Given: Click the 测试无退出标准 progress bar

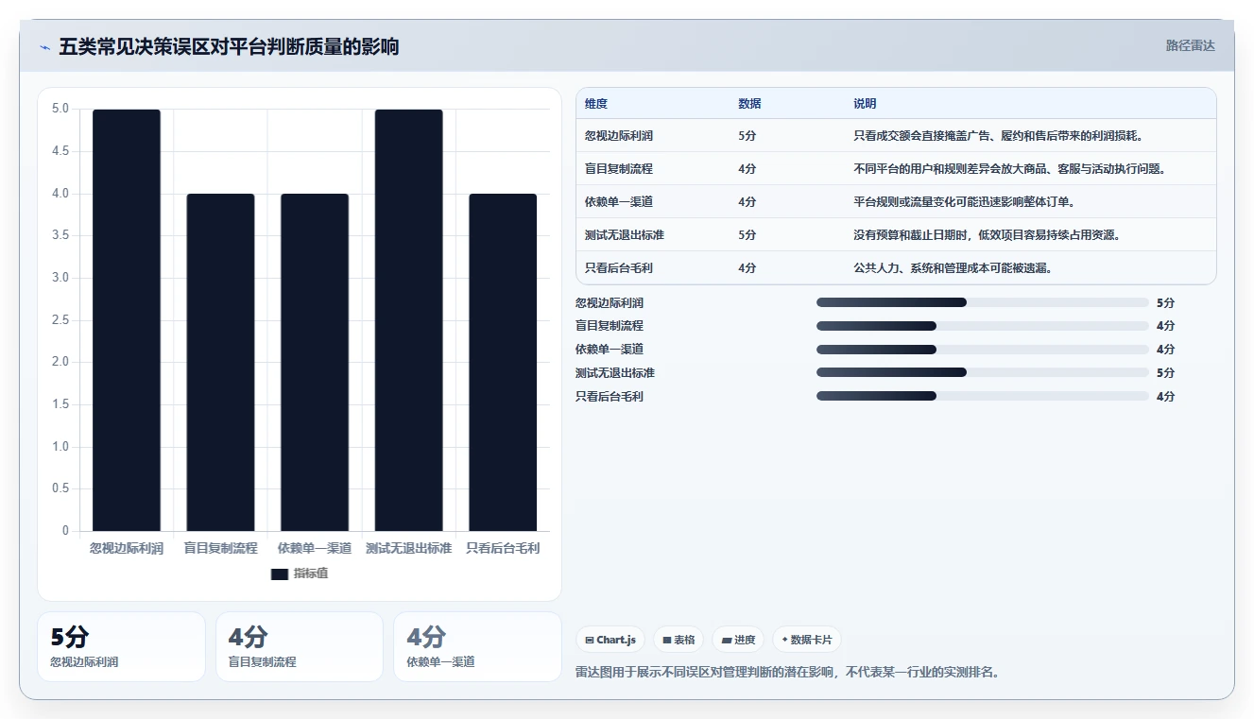Looking at the screenshot, I should coord(982,373).
